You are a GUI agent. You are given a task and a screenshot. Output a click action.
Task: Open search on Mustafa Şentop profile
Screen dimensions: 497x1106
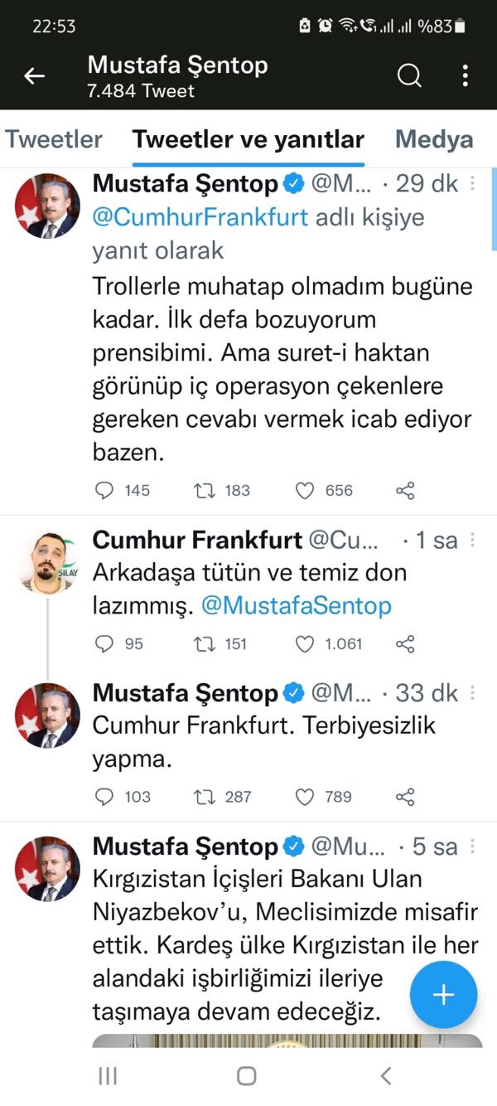click(x=409, y=76)
